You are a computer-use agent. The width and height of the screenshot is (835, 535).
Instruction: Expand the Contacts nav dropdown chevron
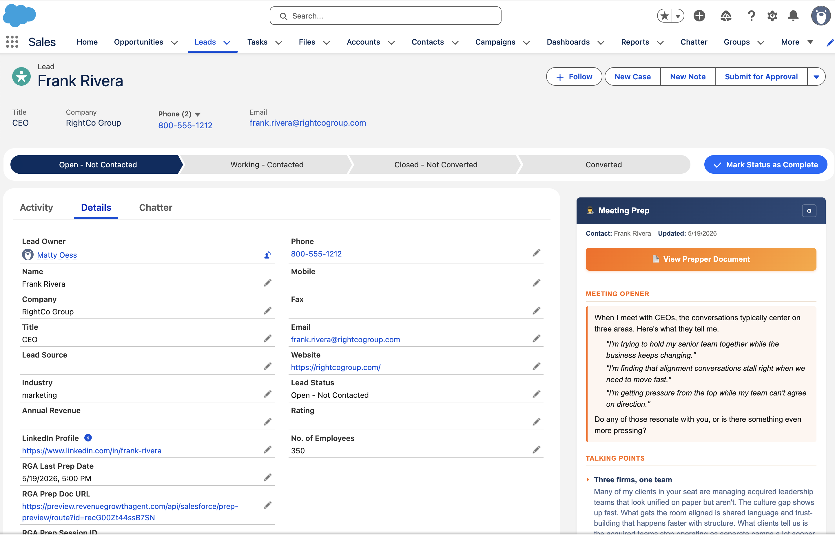point(455,42)
